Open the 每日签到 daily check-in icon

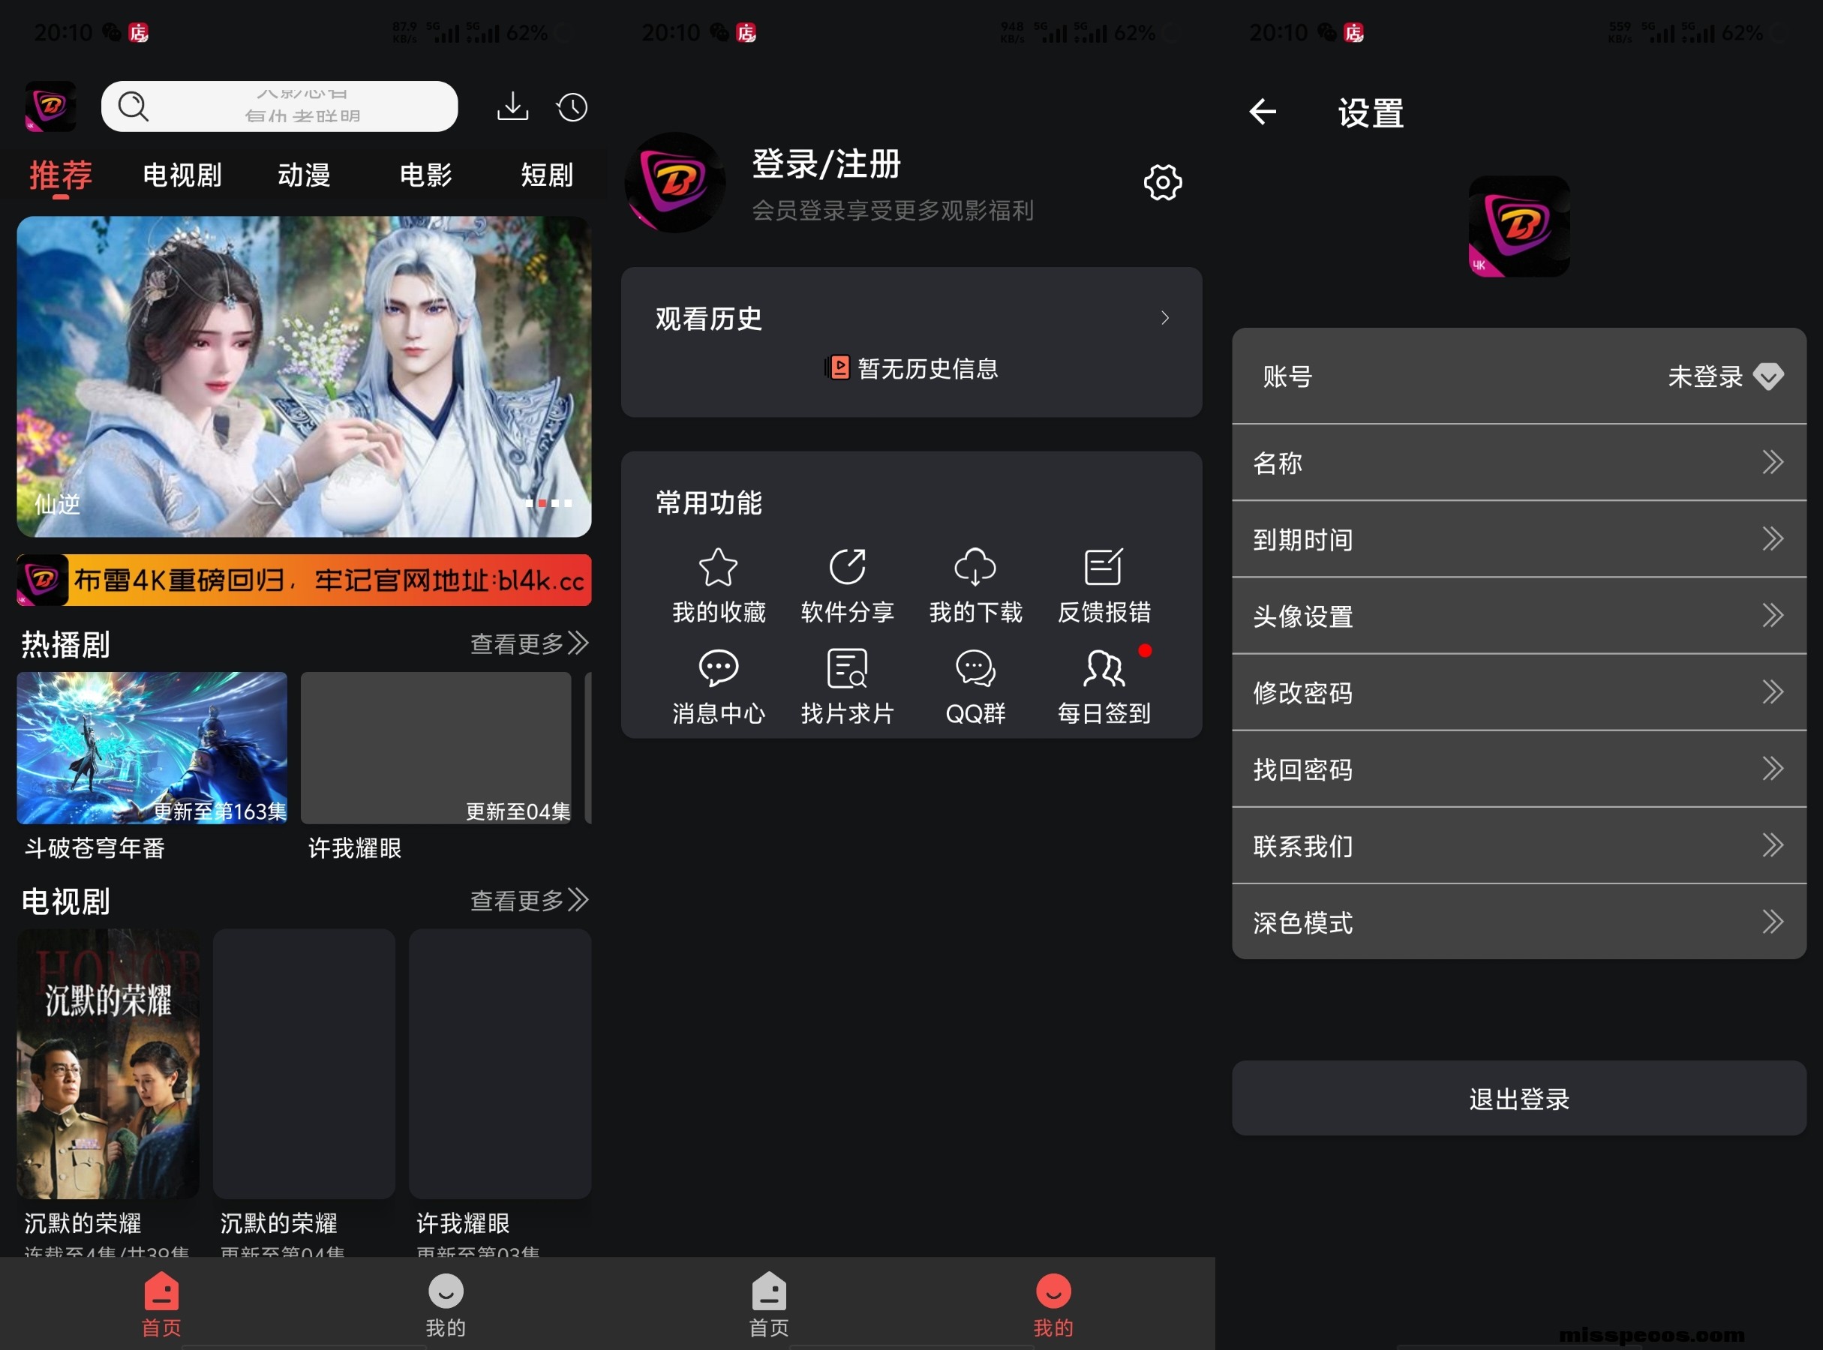tap(1103, 670)
